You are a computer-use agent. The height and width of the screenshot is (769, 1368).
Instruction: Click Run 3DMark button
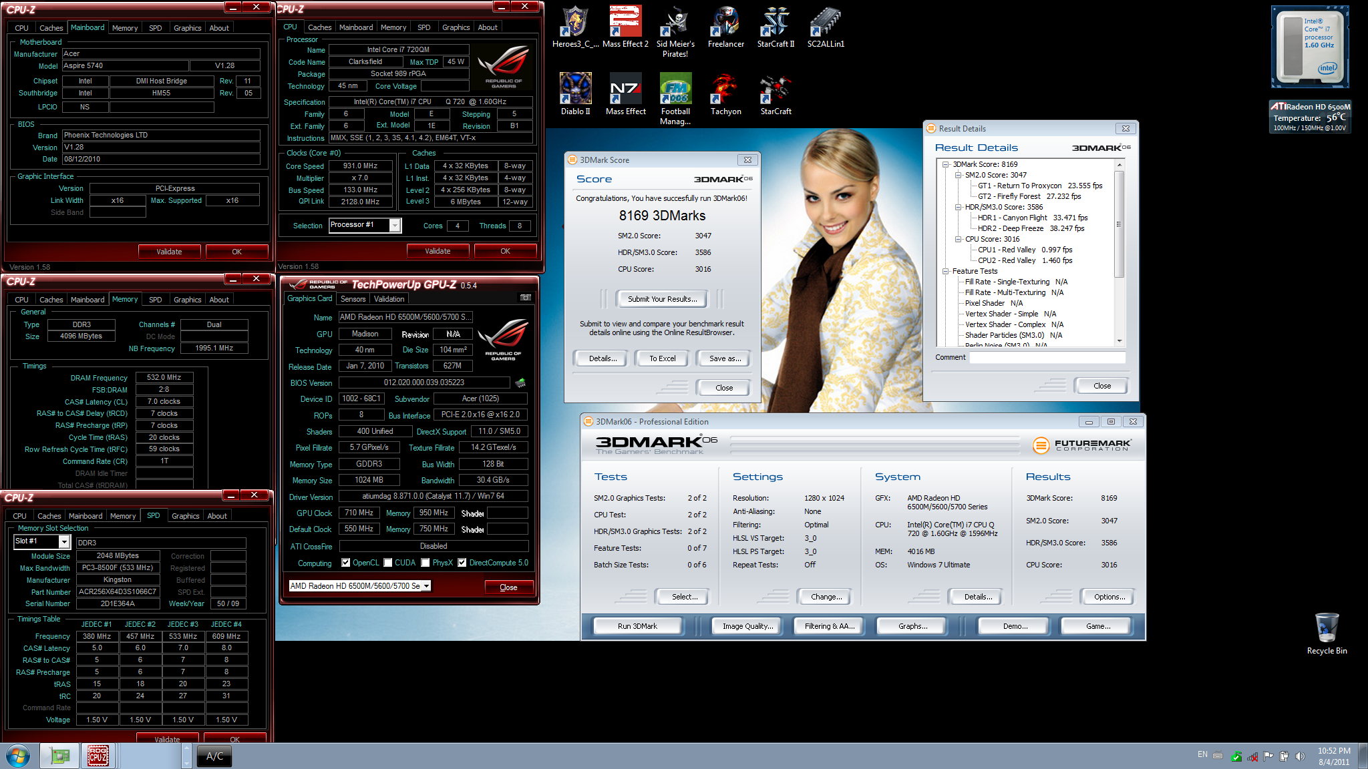click(637, 626)
